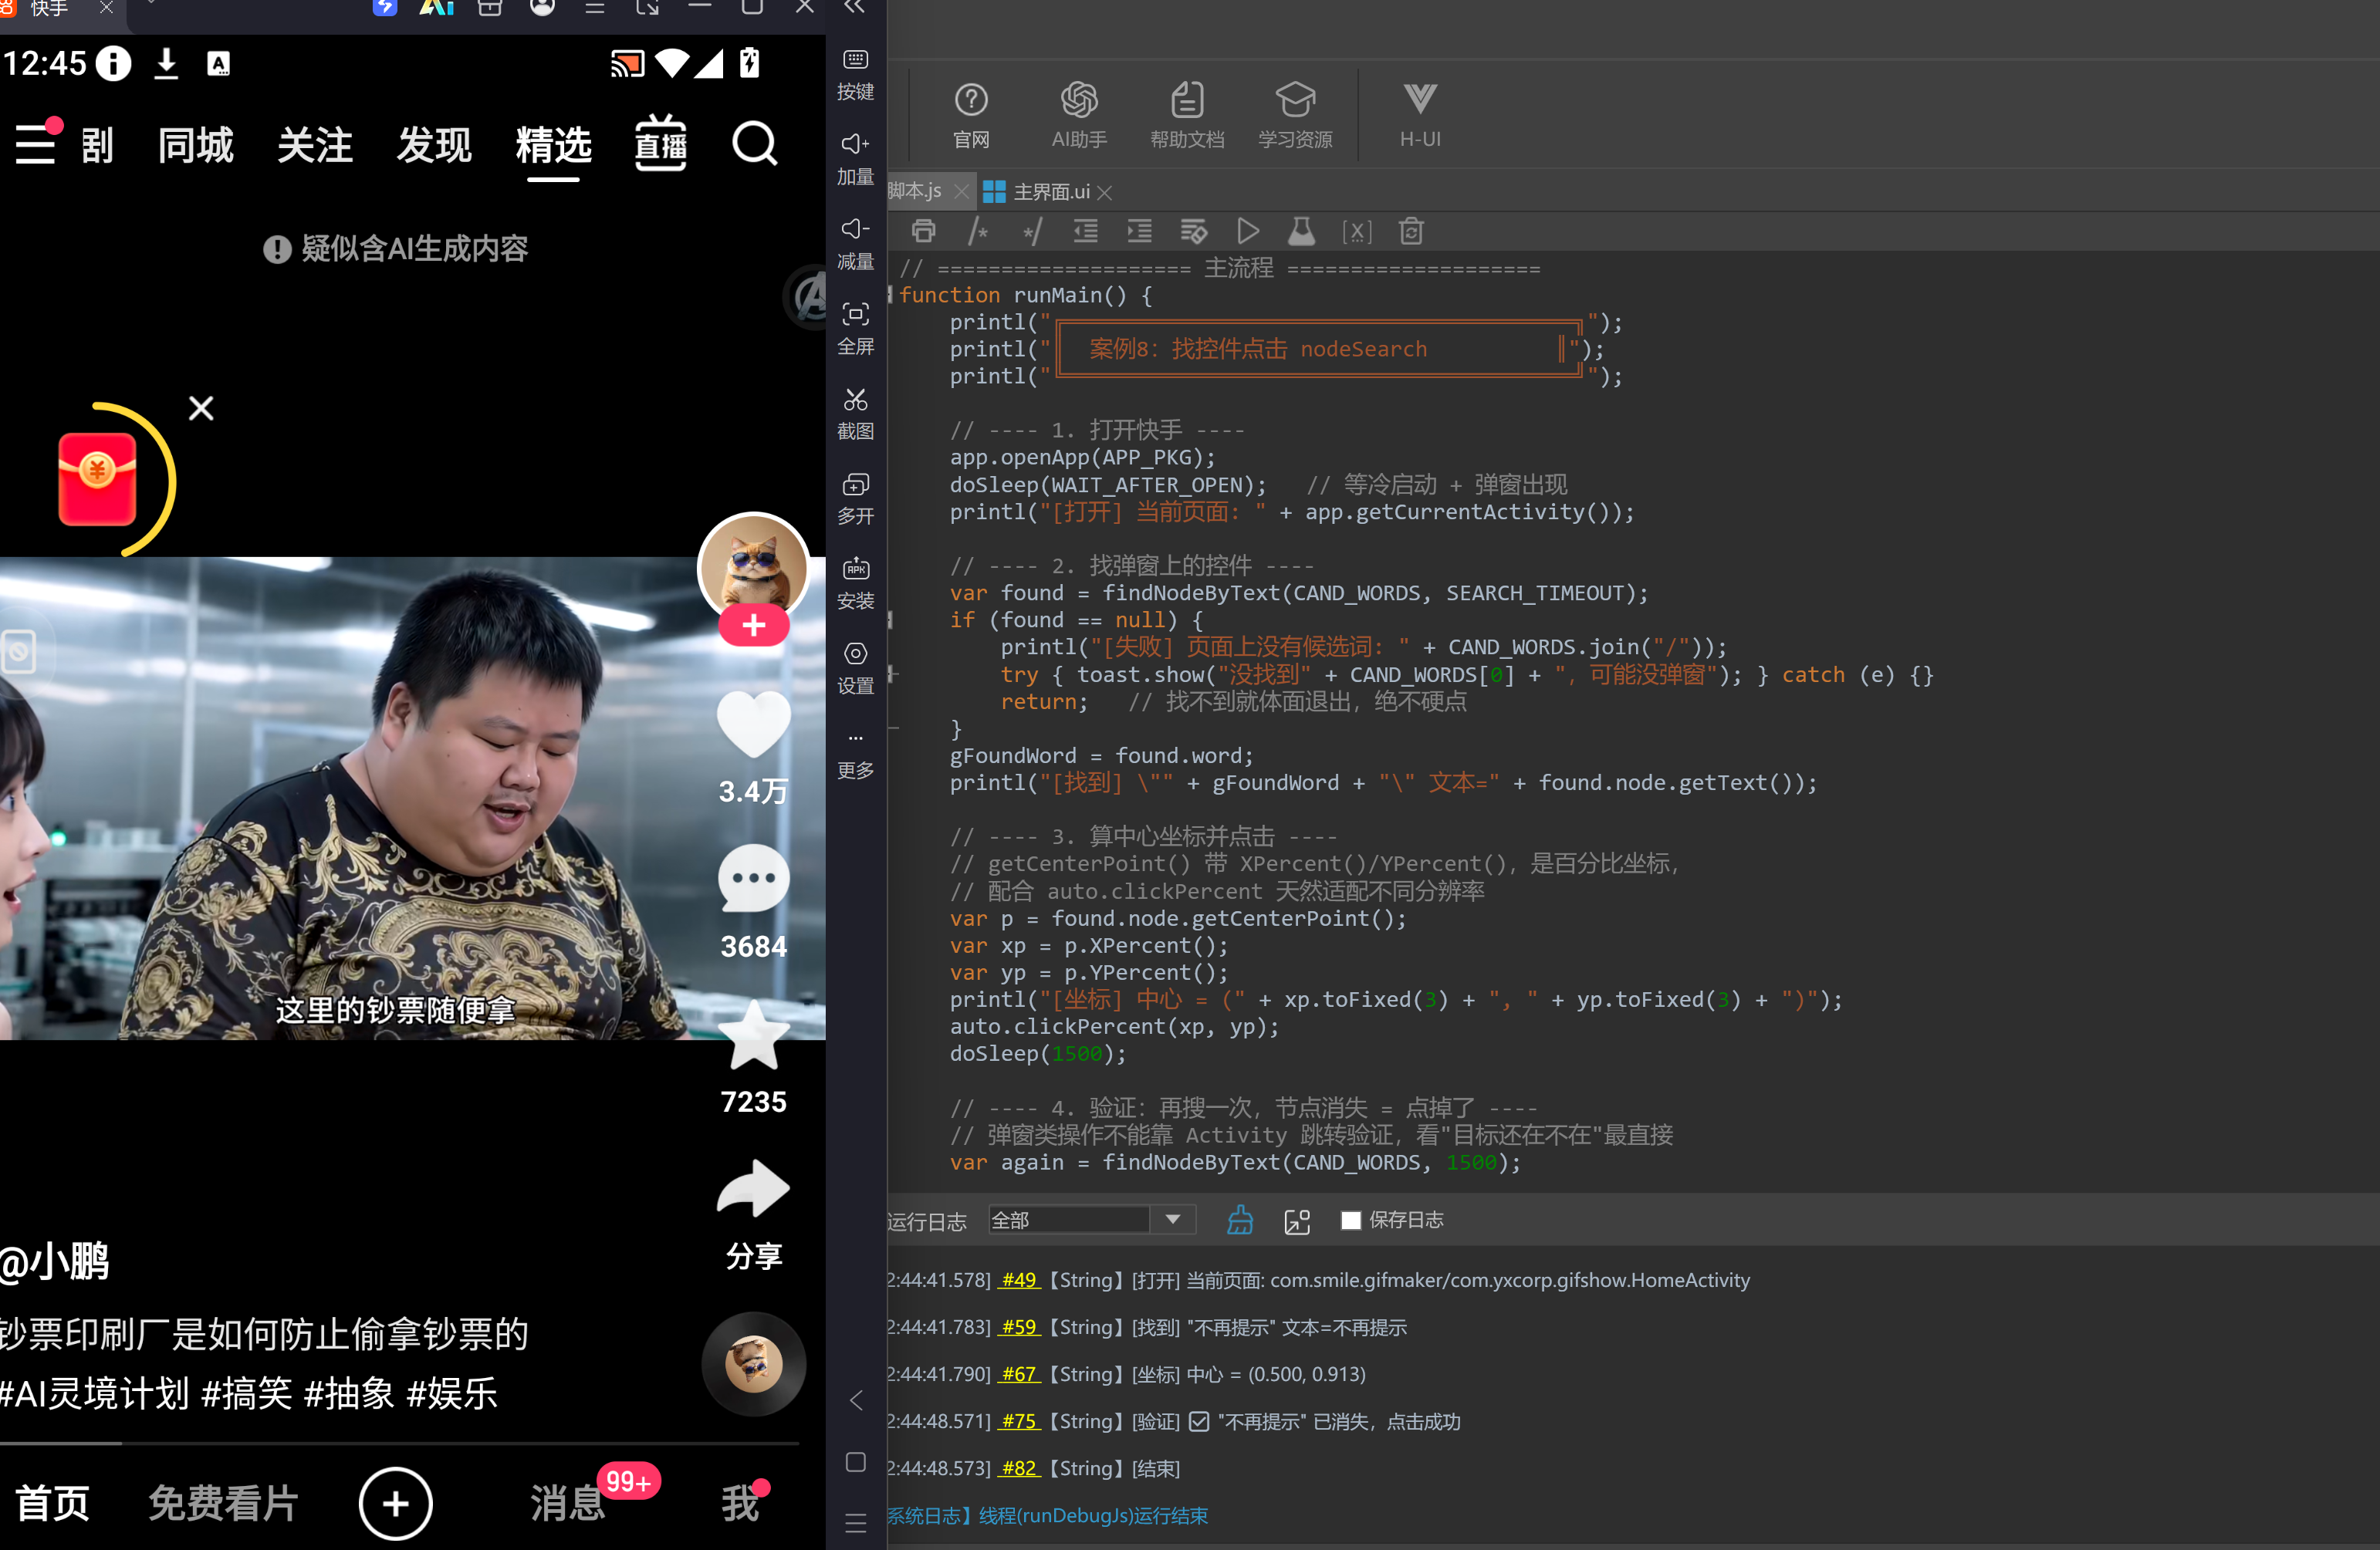Click the uncomment-block icon in editor toolbar
The width and height of the screenshot is (2380, 1550).
pos(1031,232)
